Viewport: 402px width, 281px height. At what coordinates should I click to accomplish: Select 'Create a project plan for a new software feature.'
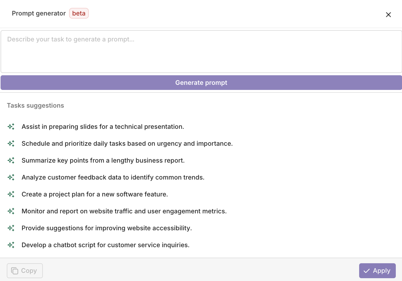point(95,194)
